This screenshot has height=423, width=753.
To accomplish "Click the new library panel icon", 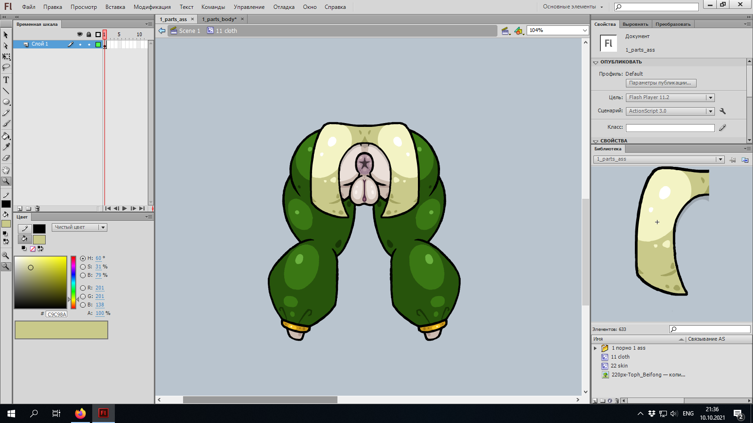I will tap(745, 160).
